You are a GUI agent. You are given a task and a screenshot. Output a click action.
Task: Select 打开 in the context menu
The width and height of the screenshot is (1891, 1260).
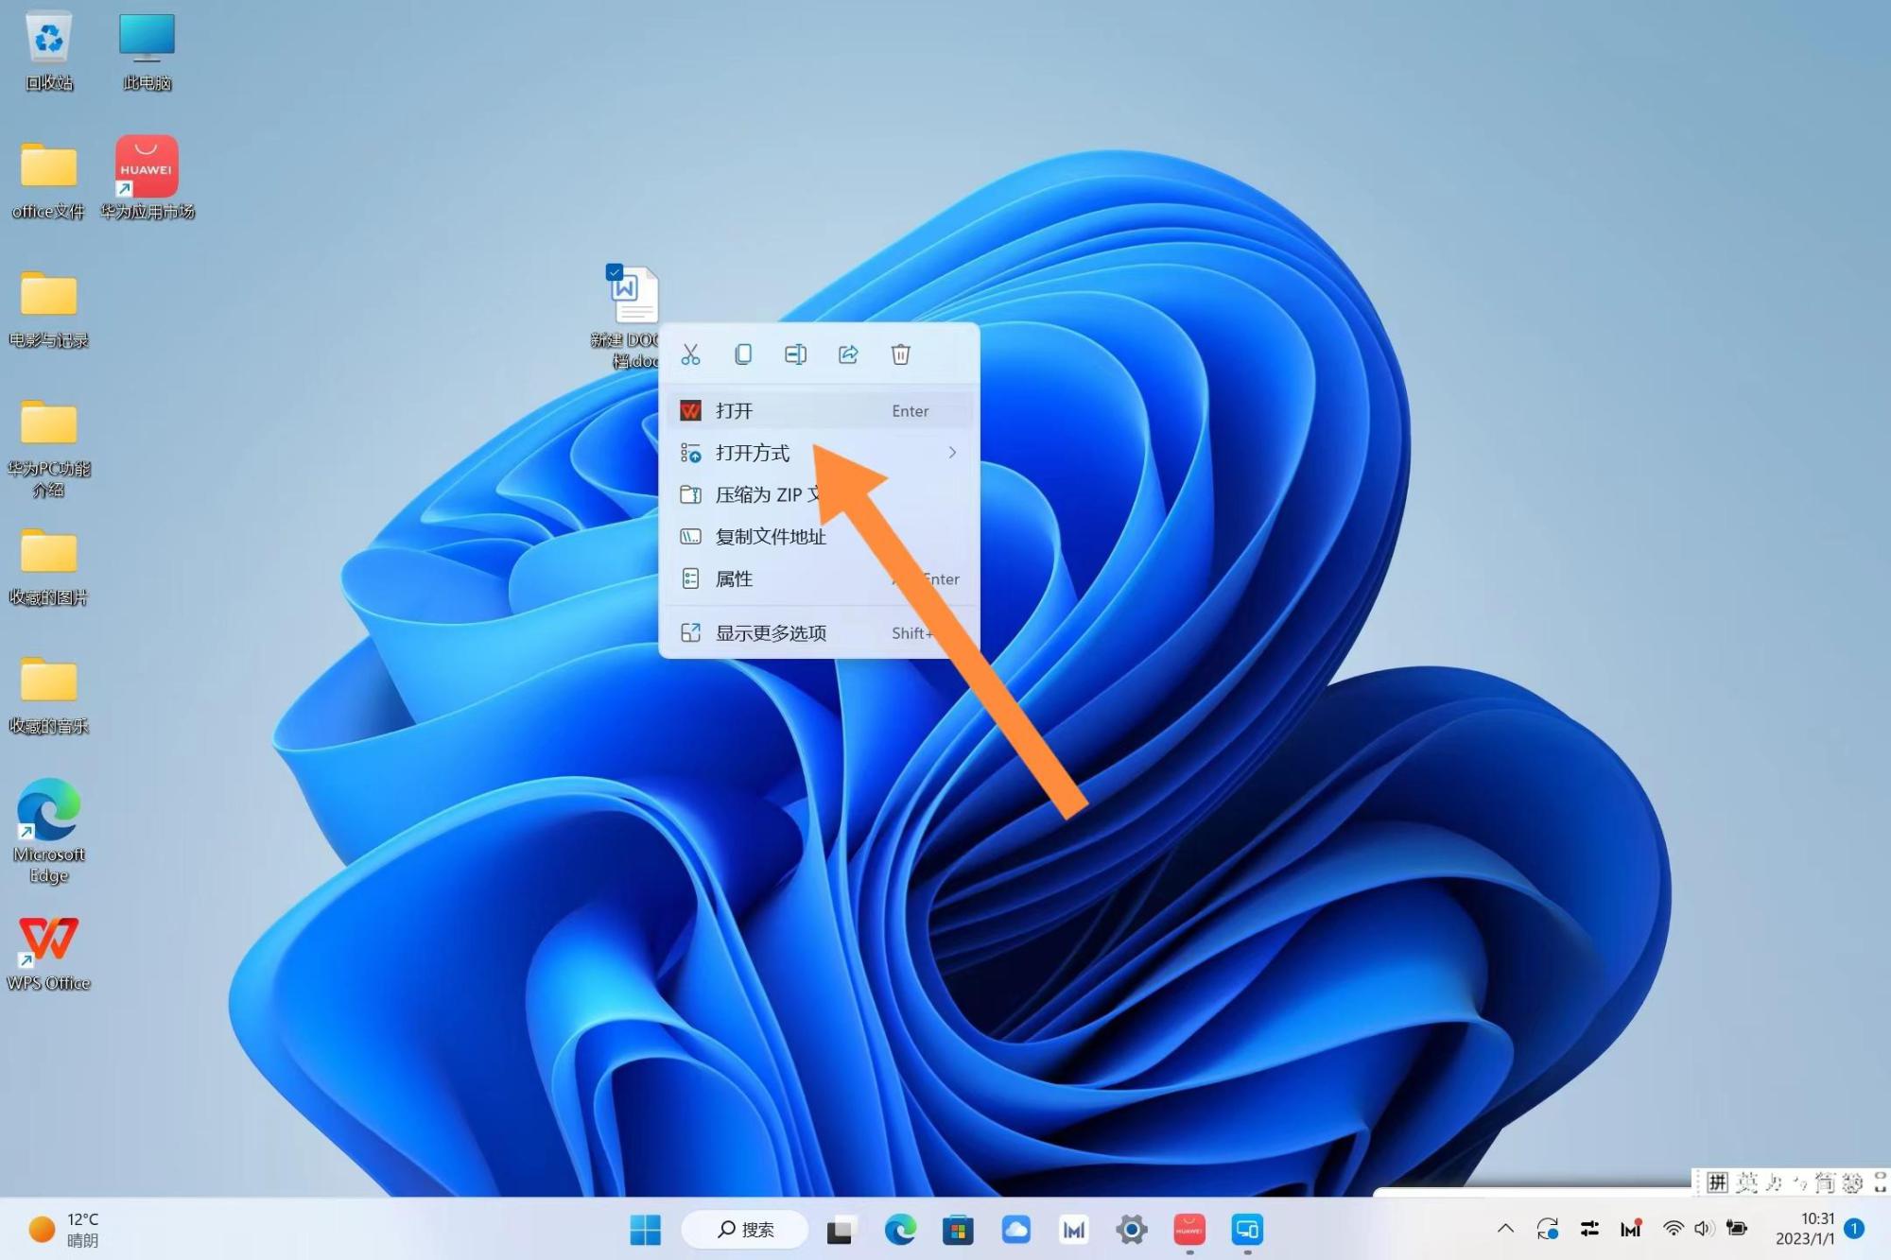(735, 411)
